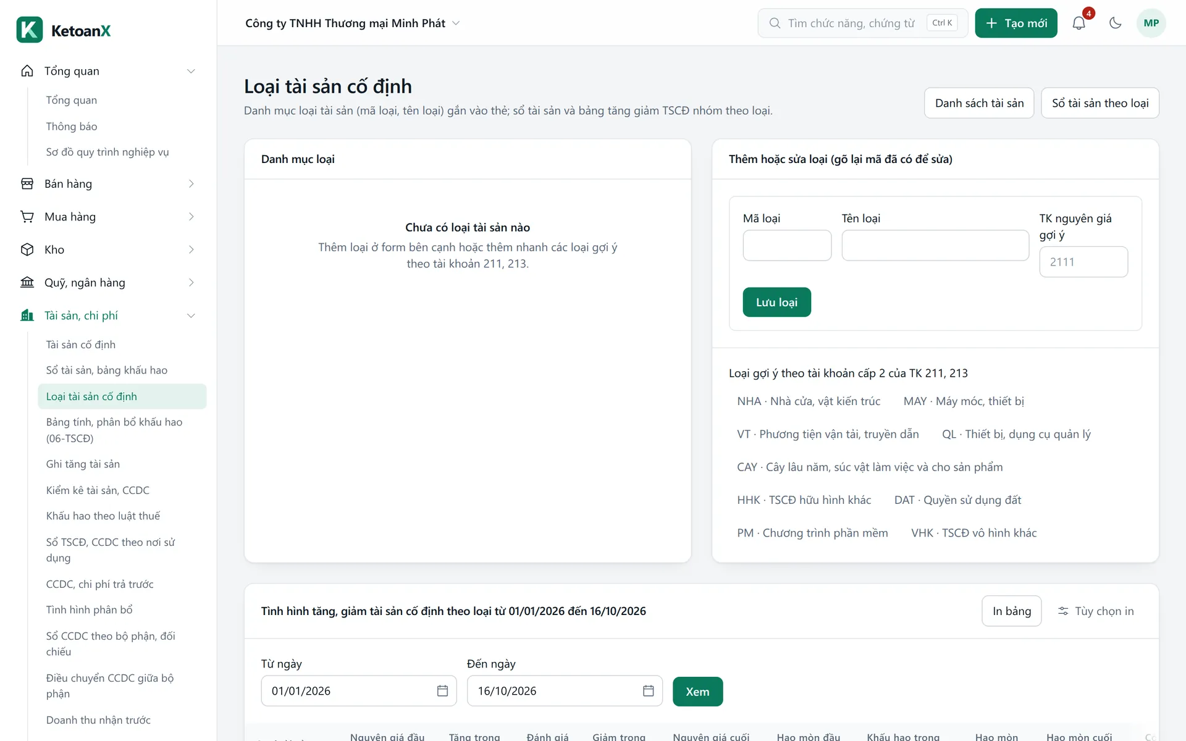Open the Từ ngày calendar picker icon
1186x741 pixels.
click(x=442, y=691)
